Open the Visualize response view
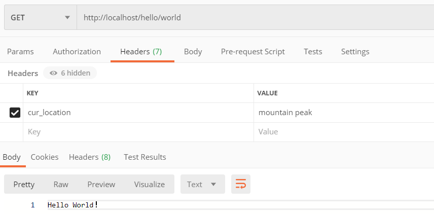 150,184
